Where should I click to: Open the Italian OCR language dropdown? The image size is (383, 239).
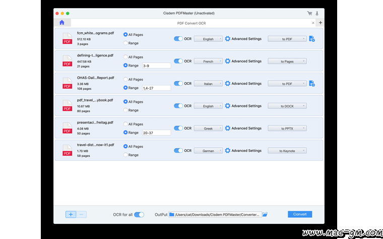(208, 84)
